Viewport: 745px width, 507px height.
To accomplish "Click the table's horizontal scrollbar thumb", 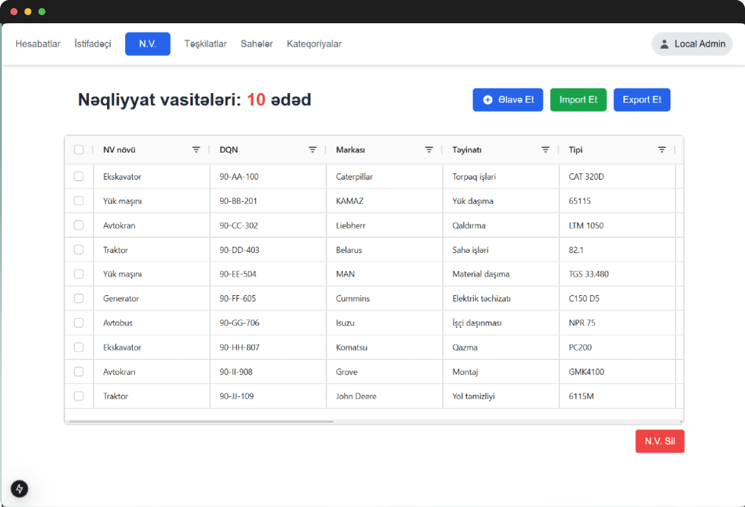I will 201,421.
